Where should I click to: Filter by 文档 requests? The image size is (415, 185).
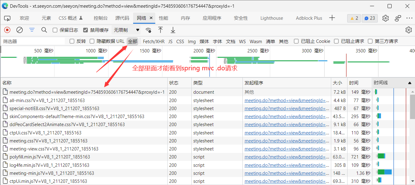click(231, 41)
